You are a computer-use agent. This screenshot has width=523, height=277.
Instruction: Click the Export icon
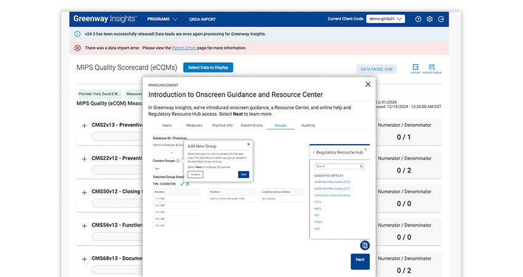click(x=416, y=68)
